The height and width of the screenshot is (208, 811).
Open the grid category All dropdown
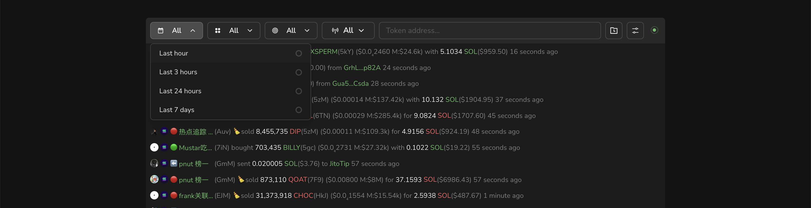[233, 31]
